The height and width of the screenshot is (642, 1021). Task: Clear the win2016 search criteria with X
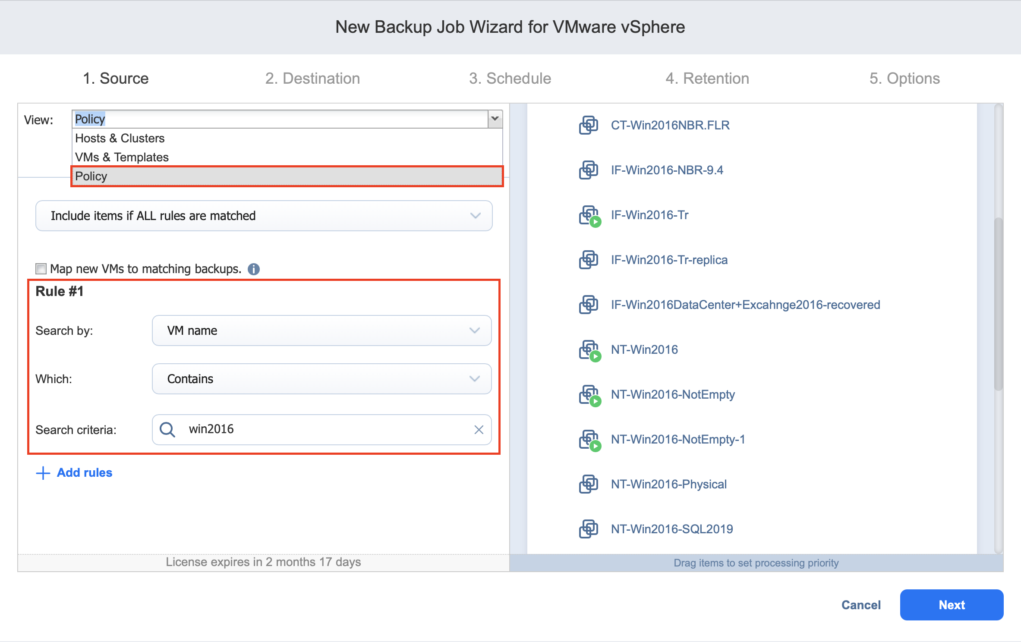pyautogui.click(x=479, y=430)
